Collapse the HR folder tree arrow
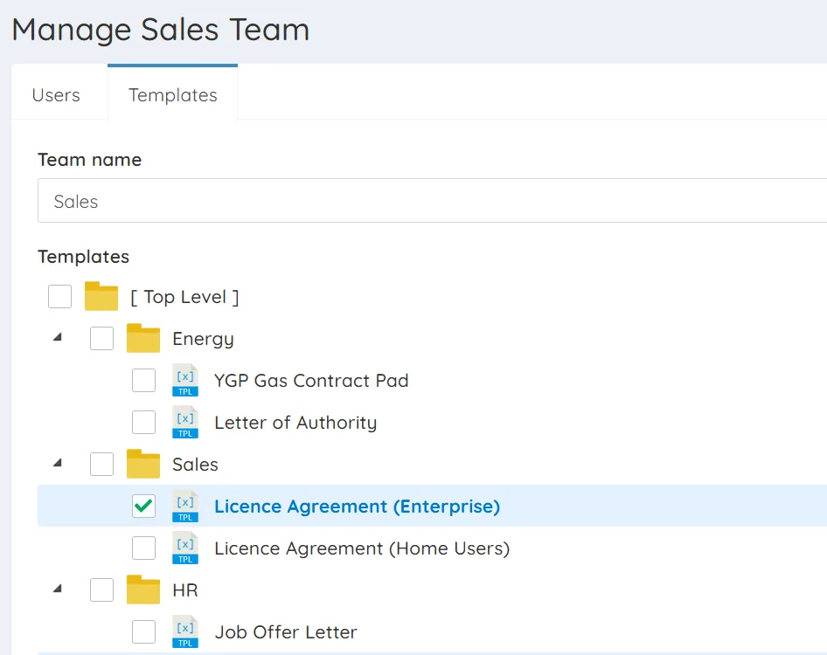 pyautogui.click(x=58, y=589)
